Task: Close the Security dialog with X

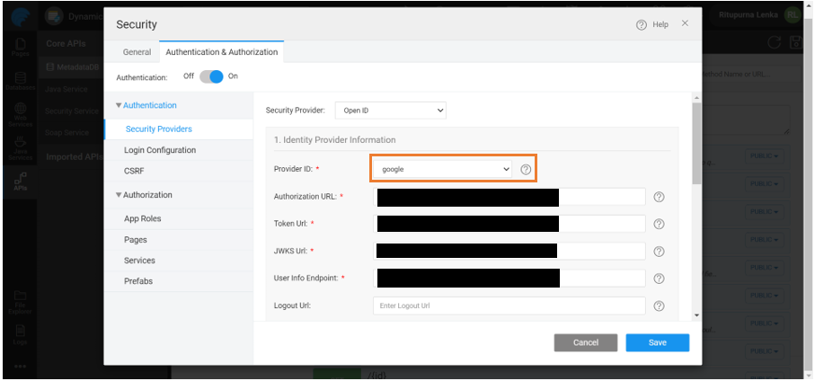Action: click(x=686, y=23)
